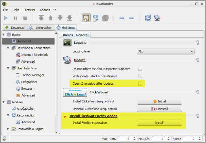Click the Uninstall Click'n'load button
This screenshot has width=206, height=143.
click(x=159, y=109)
